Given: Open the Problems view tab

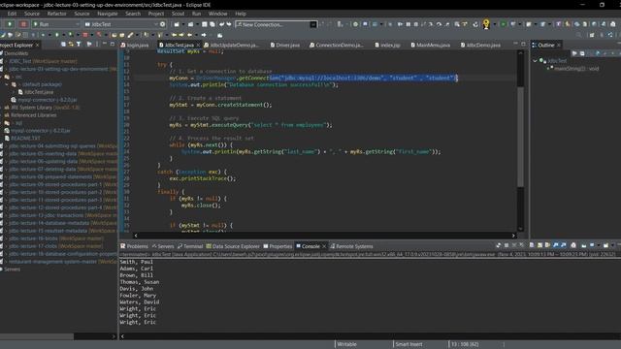Looking at the screenshot, I should pos(134,246).
